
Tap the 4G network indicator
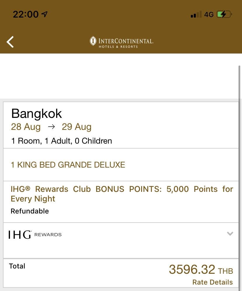pos(209,14)
